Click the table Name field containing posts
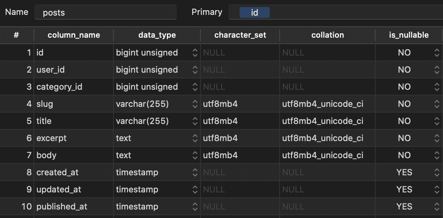443x218 pixels. coord(105,13)
